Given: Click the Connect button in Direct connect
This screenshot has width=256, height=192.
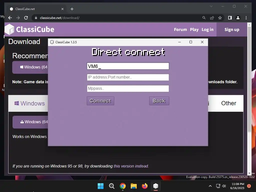Looking at the screenshot, I should (100, 101).
